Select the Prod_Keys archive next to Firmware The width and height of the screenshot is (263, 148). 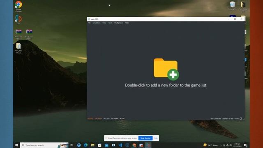pyautogui.click(x=29, y=34)
